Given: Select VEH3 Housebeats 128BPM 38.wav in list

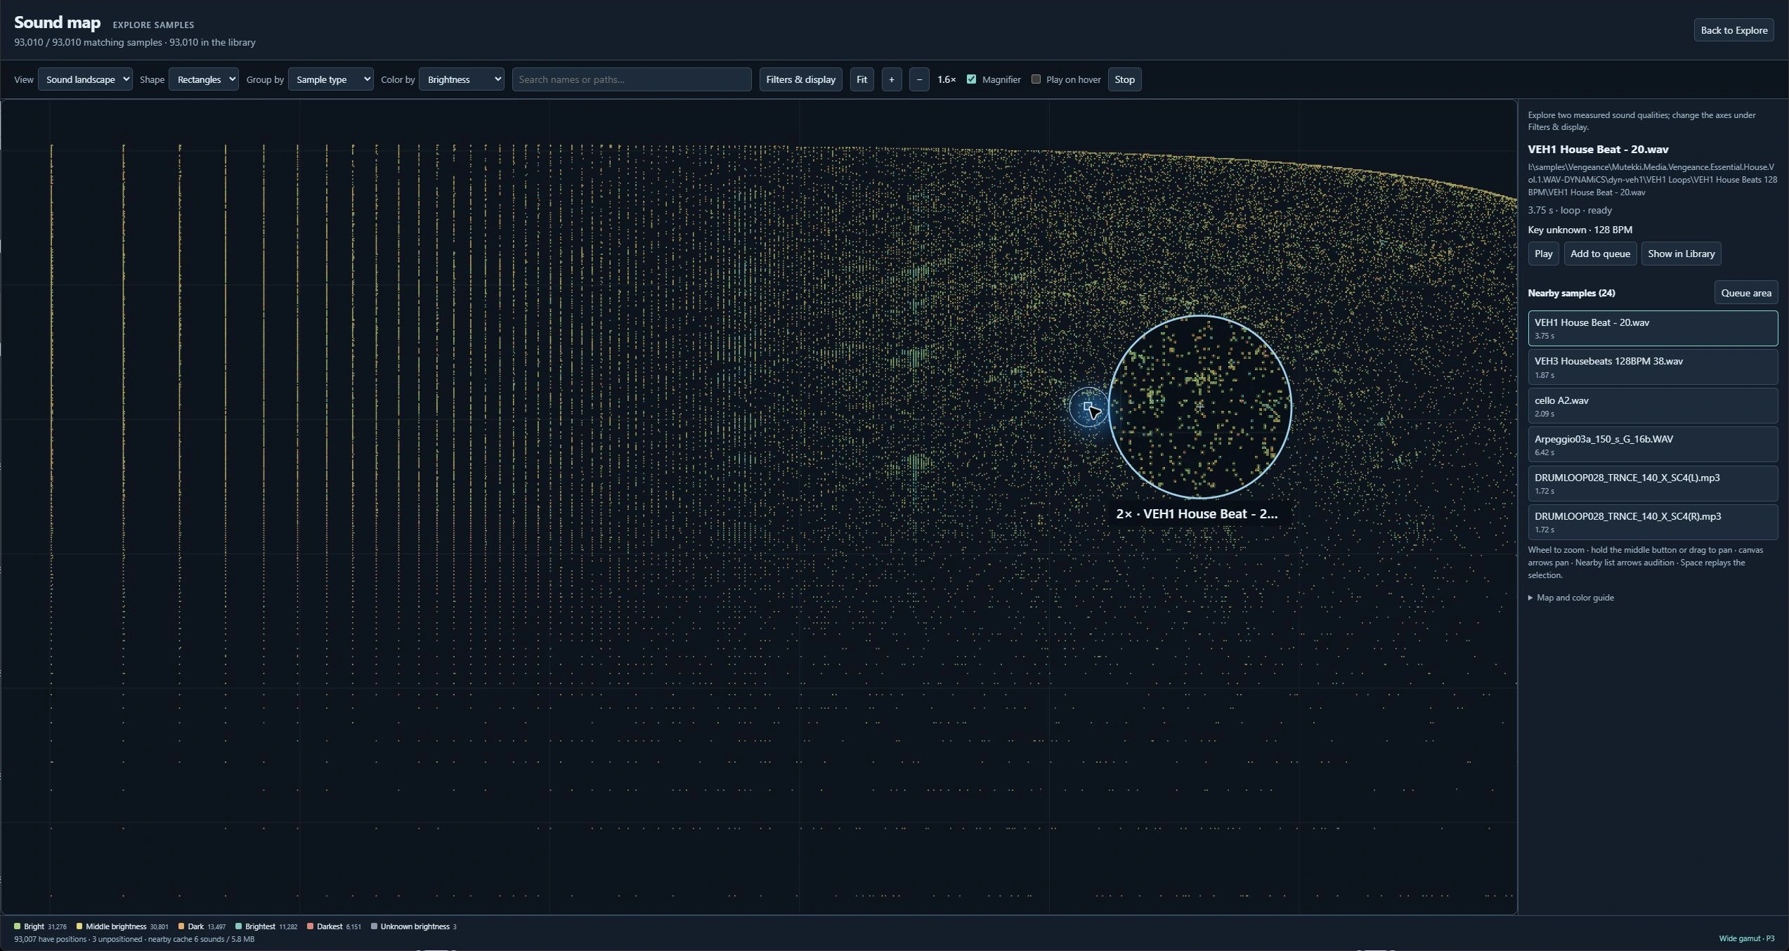Looking at the screenshot, I should 1653,367.
